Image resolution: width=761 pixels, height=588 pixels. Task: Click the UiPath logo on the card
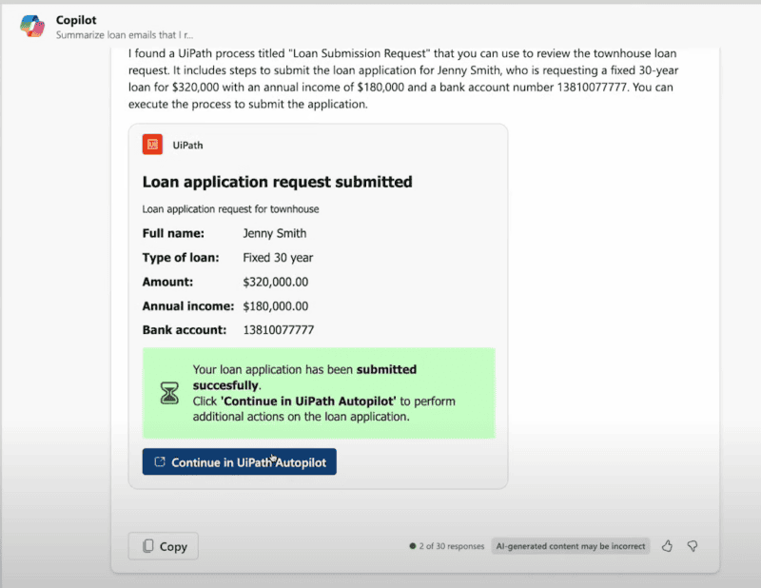pos(154,145)
